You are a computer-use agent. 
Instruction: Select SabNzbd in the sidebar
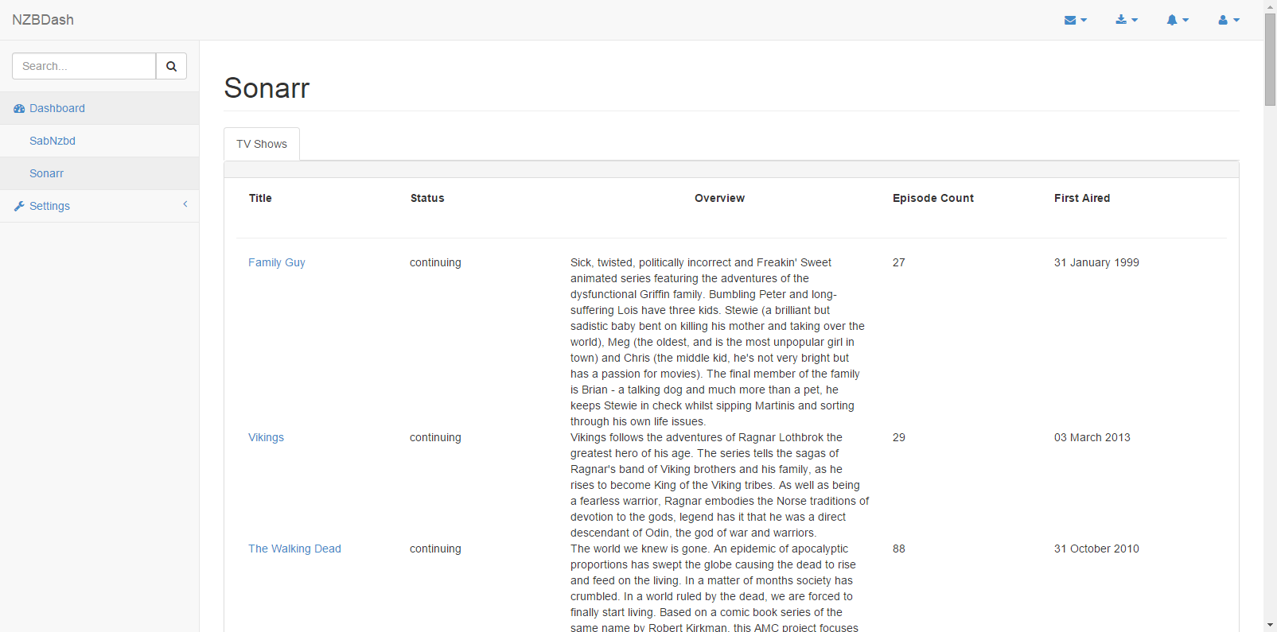pos(53,141)
